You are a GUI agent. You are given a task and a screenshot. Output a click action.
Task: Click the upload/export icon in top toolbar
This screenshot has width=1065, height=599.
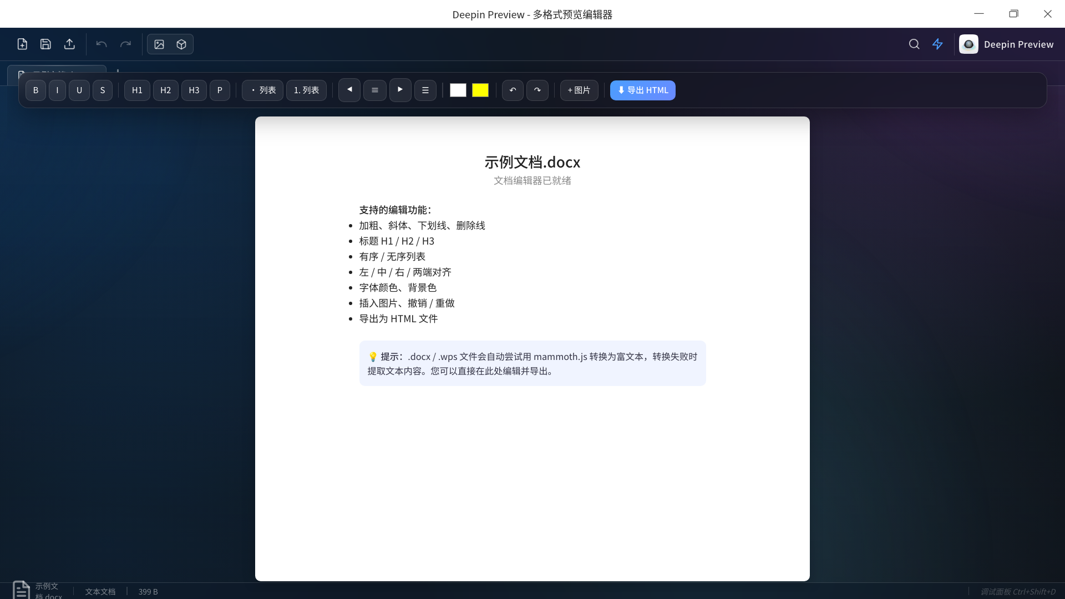(69, 44)
